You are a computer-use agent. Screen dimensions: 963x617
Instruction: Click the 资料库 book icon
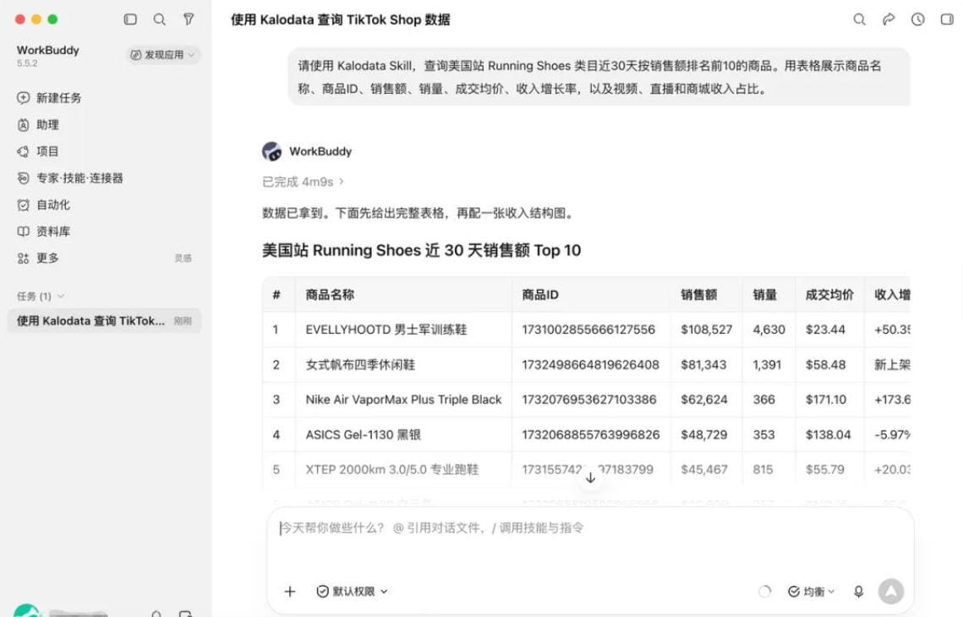[24, 232]
